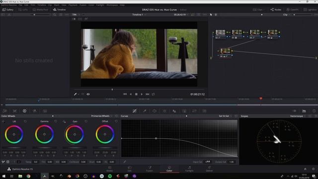The width and height of the screenshot is (318, 179).
Task: Open the Sizing palette icon
Action: click(x=194, y=111)
